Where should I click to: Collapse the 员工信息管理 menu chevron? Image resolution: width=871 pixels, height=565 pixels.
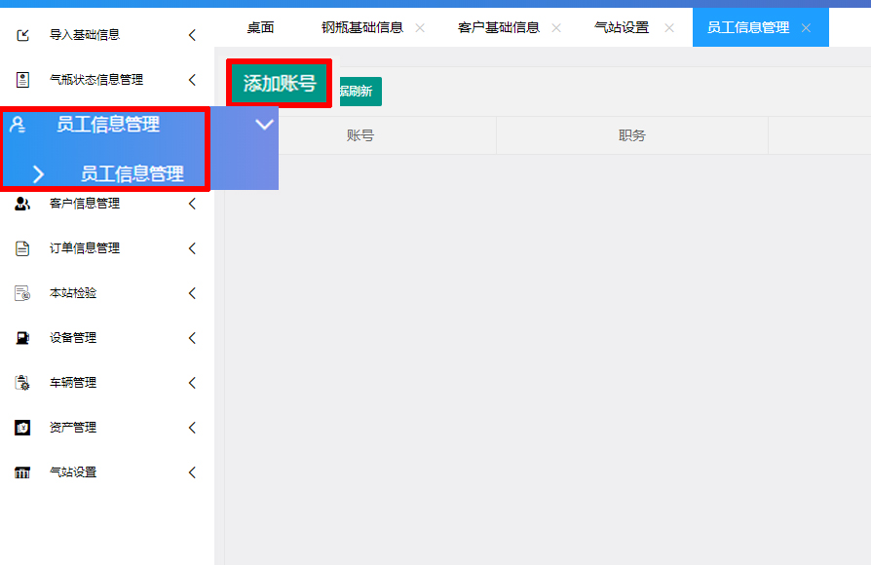pyautogui.click(x=264, y=125)
